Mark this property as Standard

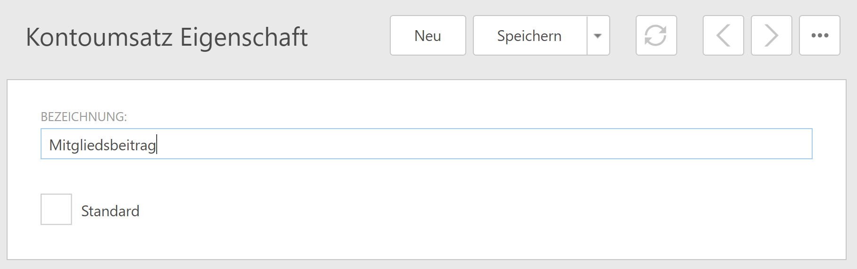tap(56, 209)
